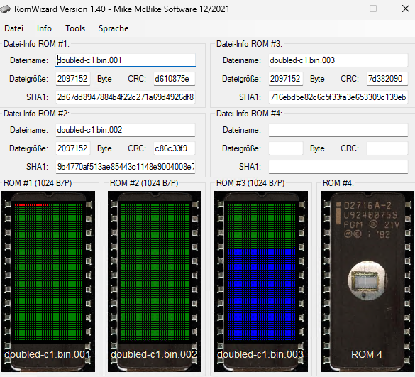Click the RomWizard chip icon in title bar

5,9
